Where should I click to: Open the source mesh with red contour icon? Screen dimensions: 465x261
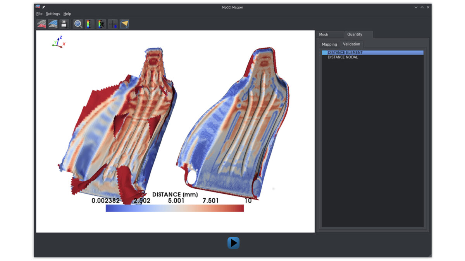point(41,24)
